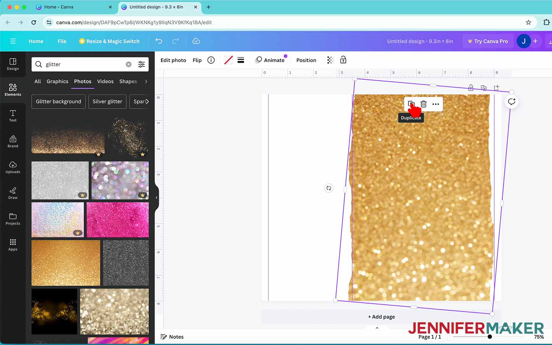Select the dark gray glitter thumbnail
Screen dimensions: 552x345
click(x=126, y=263)
